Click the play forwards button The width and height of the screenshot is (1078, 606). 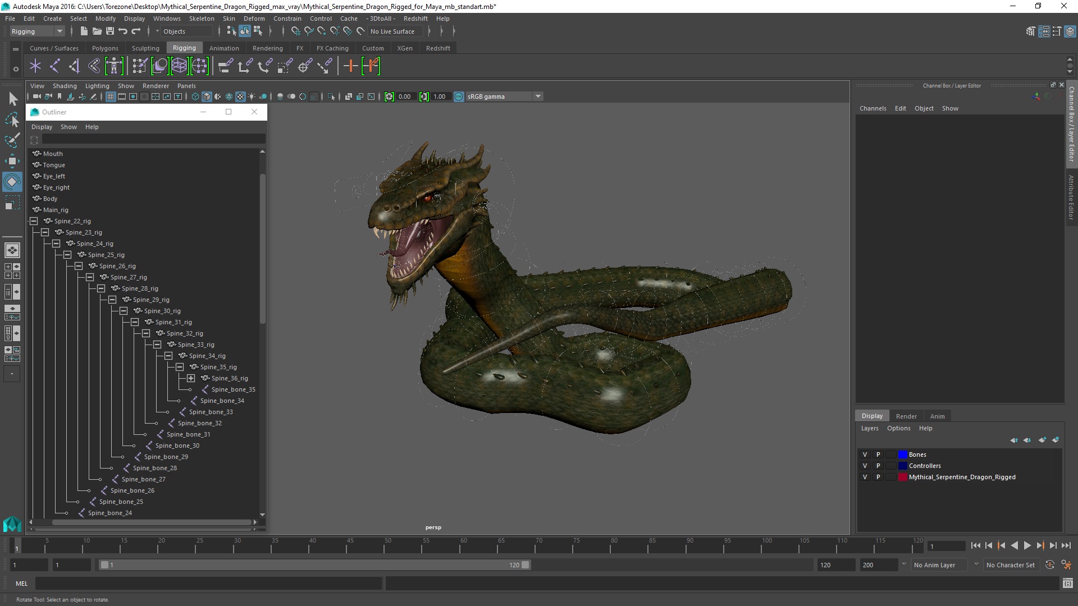click(1027, 545)
